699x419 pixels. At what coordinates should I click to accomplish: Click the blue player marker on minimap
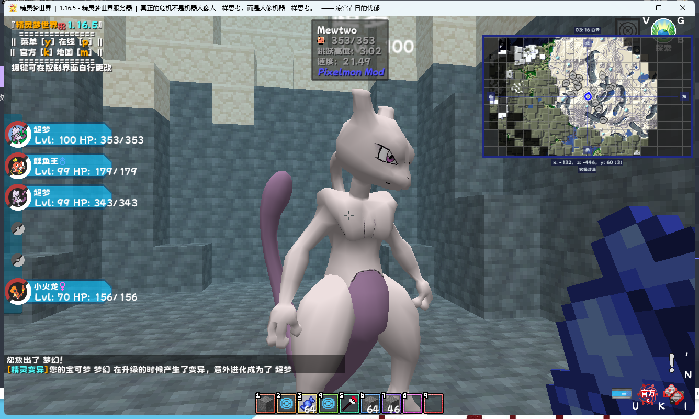[x=588, y=96]
